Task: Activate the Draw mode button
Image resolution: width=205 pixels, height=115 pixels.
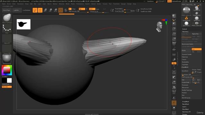Action: point(40,10)
